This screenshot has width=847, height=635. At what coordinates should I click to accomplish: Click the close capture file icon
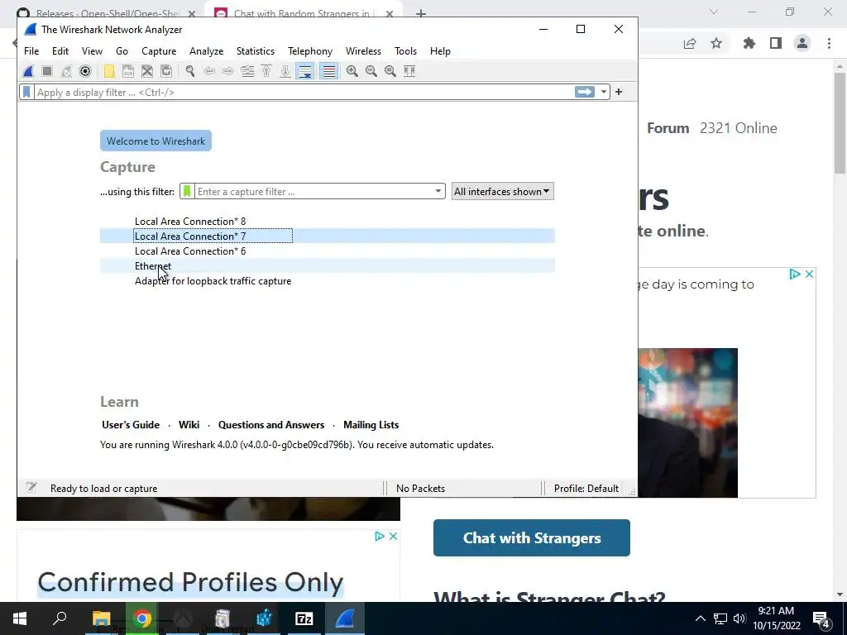click(x=147, y=71)
